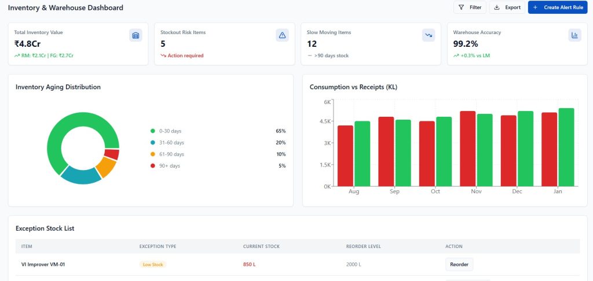Click the 90+ days legend entry

[169, 166]
